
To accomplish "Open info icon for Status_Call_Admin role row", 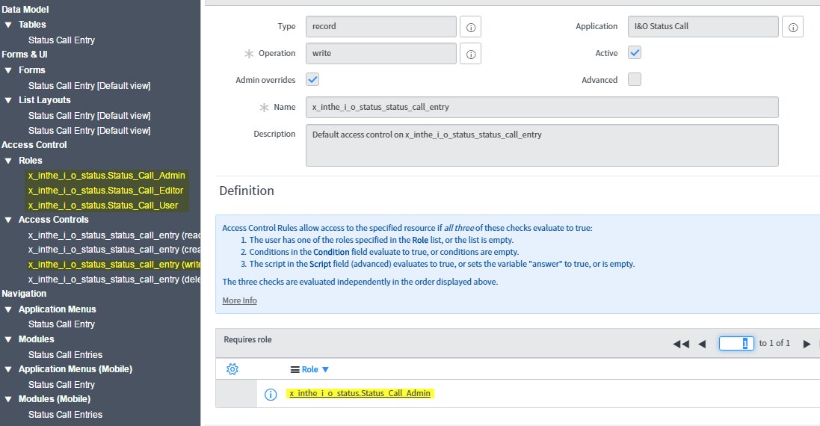I will 271,394.
